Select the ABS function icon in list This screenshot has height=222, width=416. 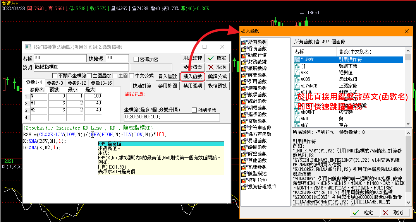[x=297, y=73]
